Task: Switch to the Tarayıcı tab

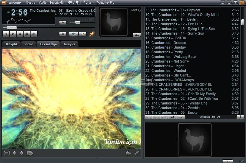Action: tap(69, 44)
